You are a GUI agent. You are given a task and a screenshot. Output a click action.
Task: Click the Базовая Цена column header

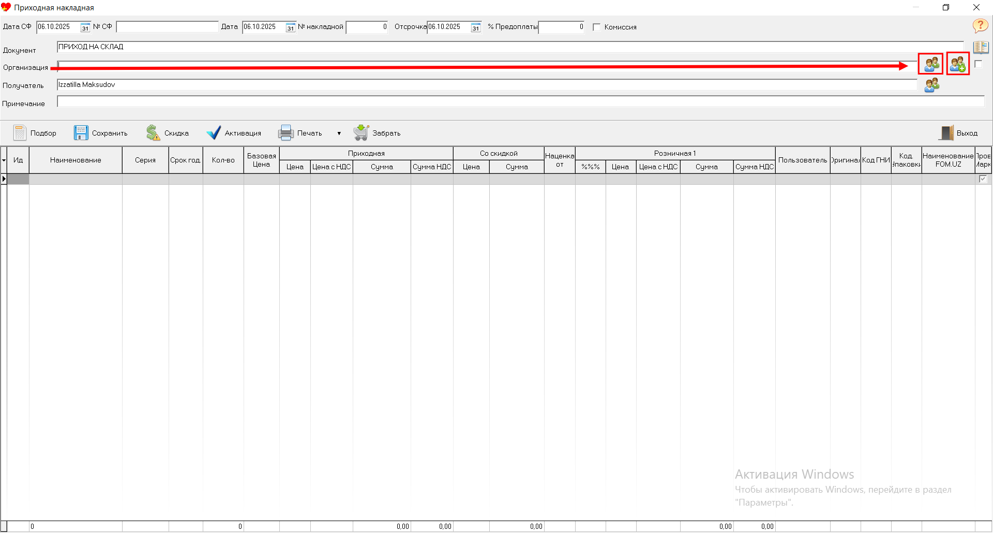(x=262, y=160)
